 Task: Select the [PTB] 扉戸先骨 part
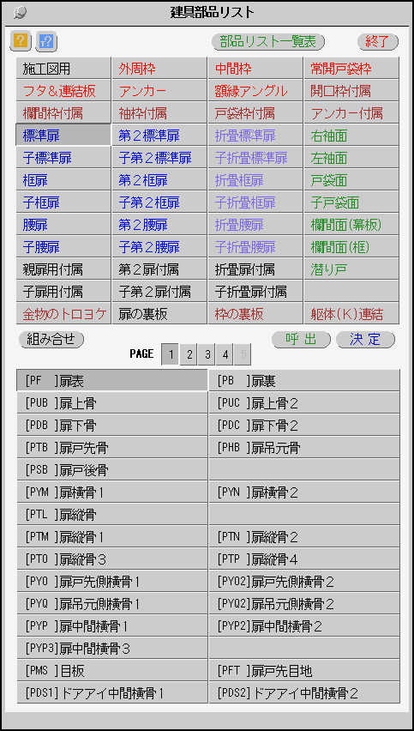(x=112, y=449)
